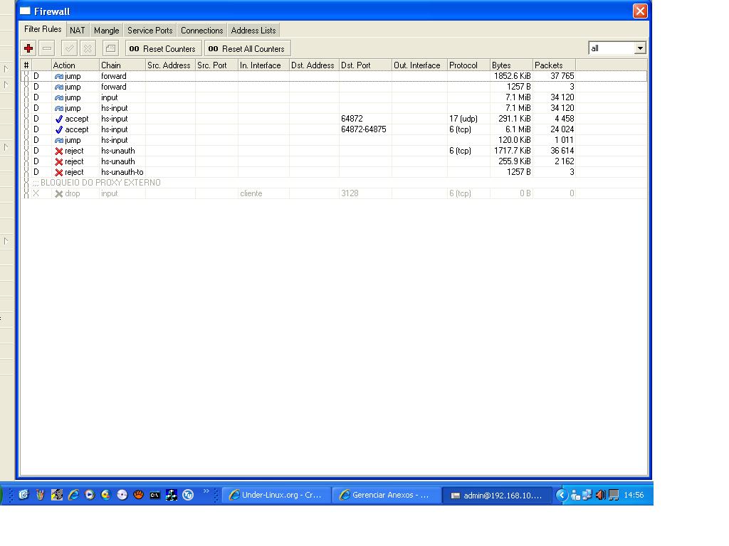Click the Reset Counters button
Screen dimensions: 729x546
pyautogui.click(x=163, y=48)
